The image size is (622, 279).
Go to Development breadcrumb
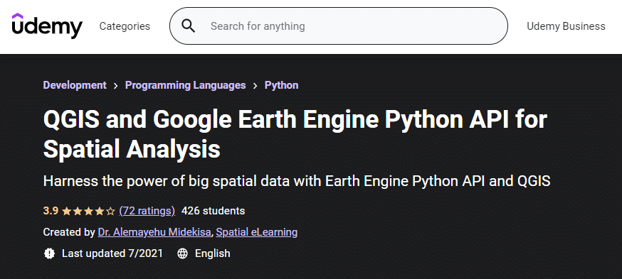(75, 85)
